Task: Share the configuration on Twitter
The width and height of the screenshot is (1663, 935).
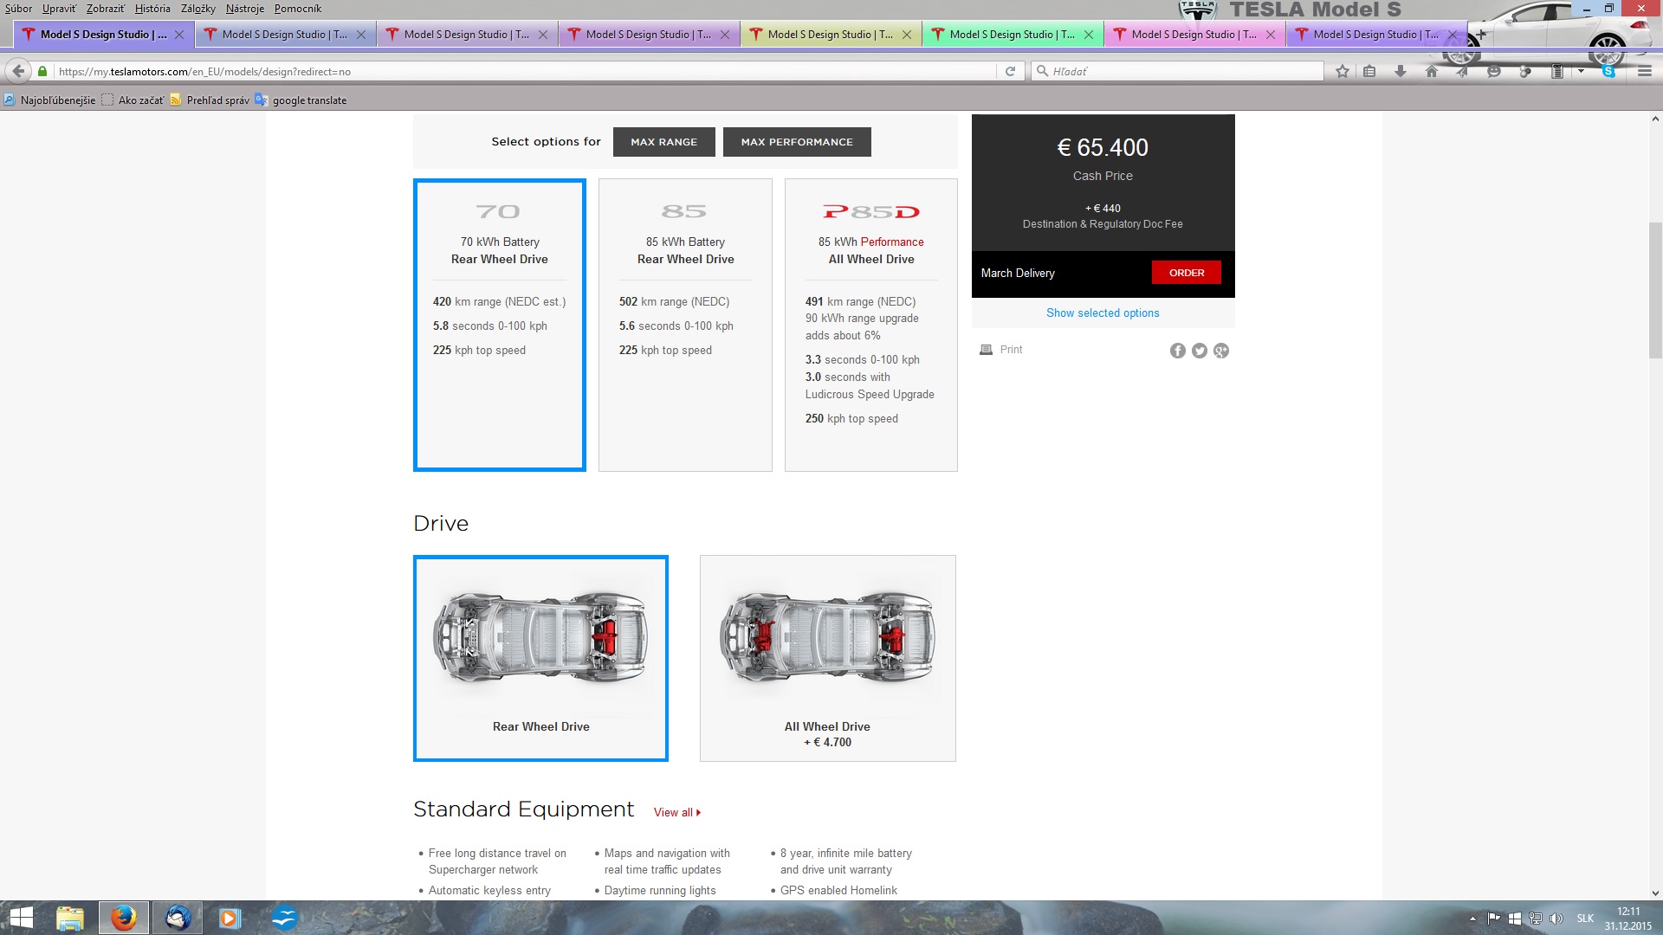Action: coord(1200,351)
